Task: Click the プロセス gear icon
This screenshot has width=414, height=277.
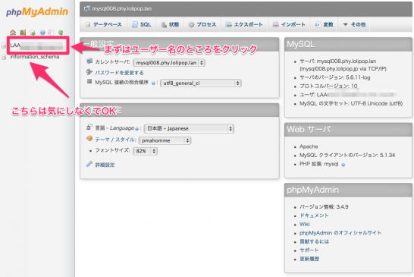Action: click(x=191, y=25)
